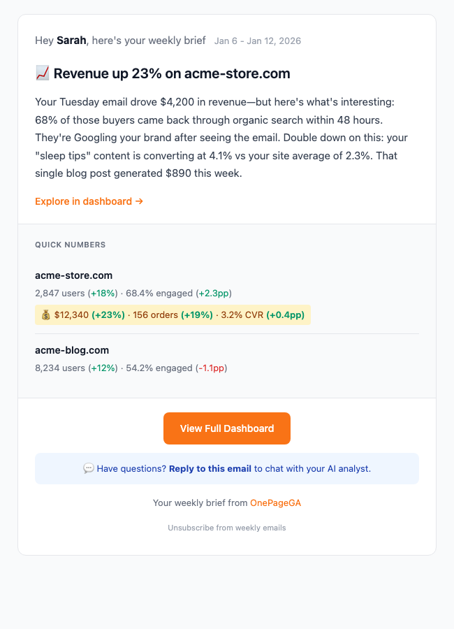Screen dimensions: 454x629
Task: Click Unsubscribe from weekly emails
Action: [x=226, y=528]
